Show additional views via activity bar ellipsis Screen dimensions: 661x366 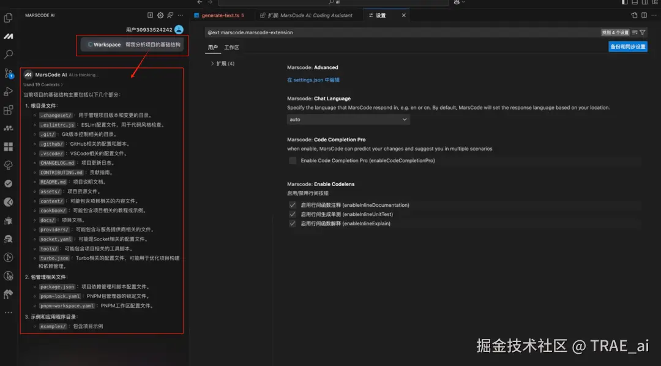point(8,313)
